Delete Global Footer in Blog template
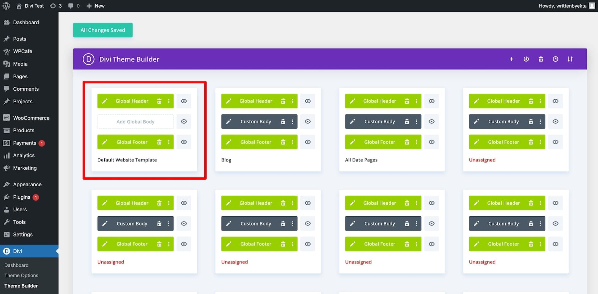 point(283,142)
